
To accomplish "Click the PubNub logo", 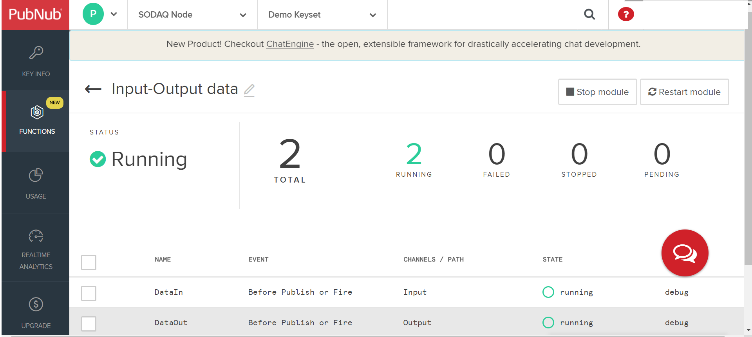I will click(35, 14).
